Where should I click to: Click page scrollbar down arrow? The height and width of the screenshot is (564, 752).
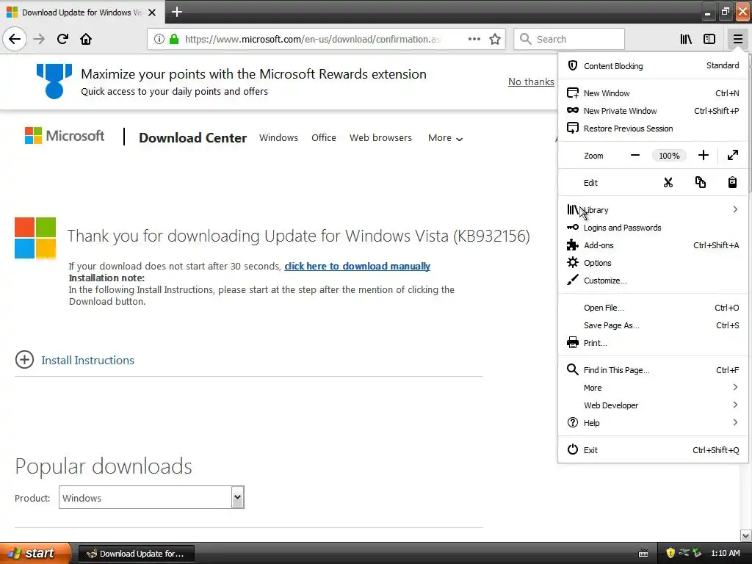(x=746, y=535)
